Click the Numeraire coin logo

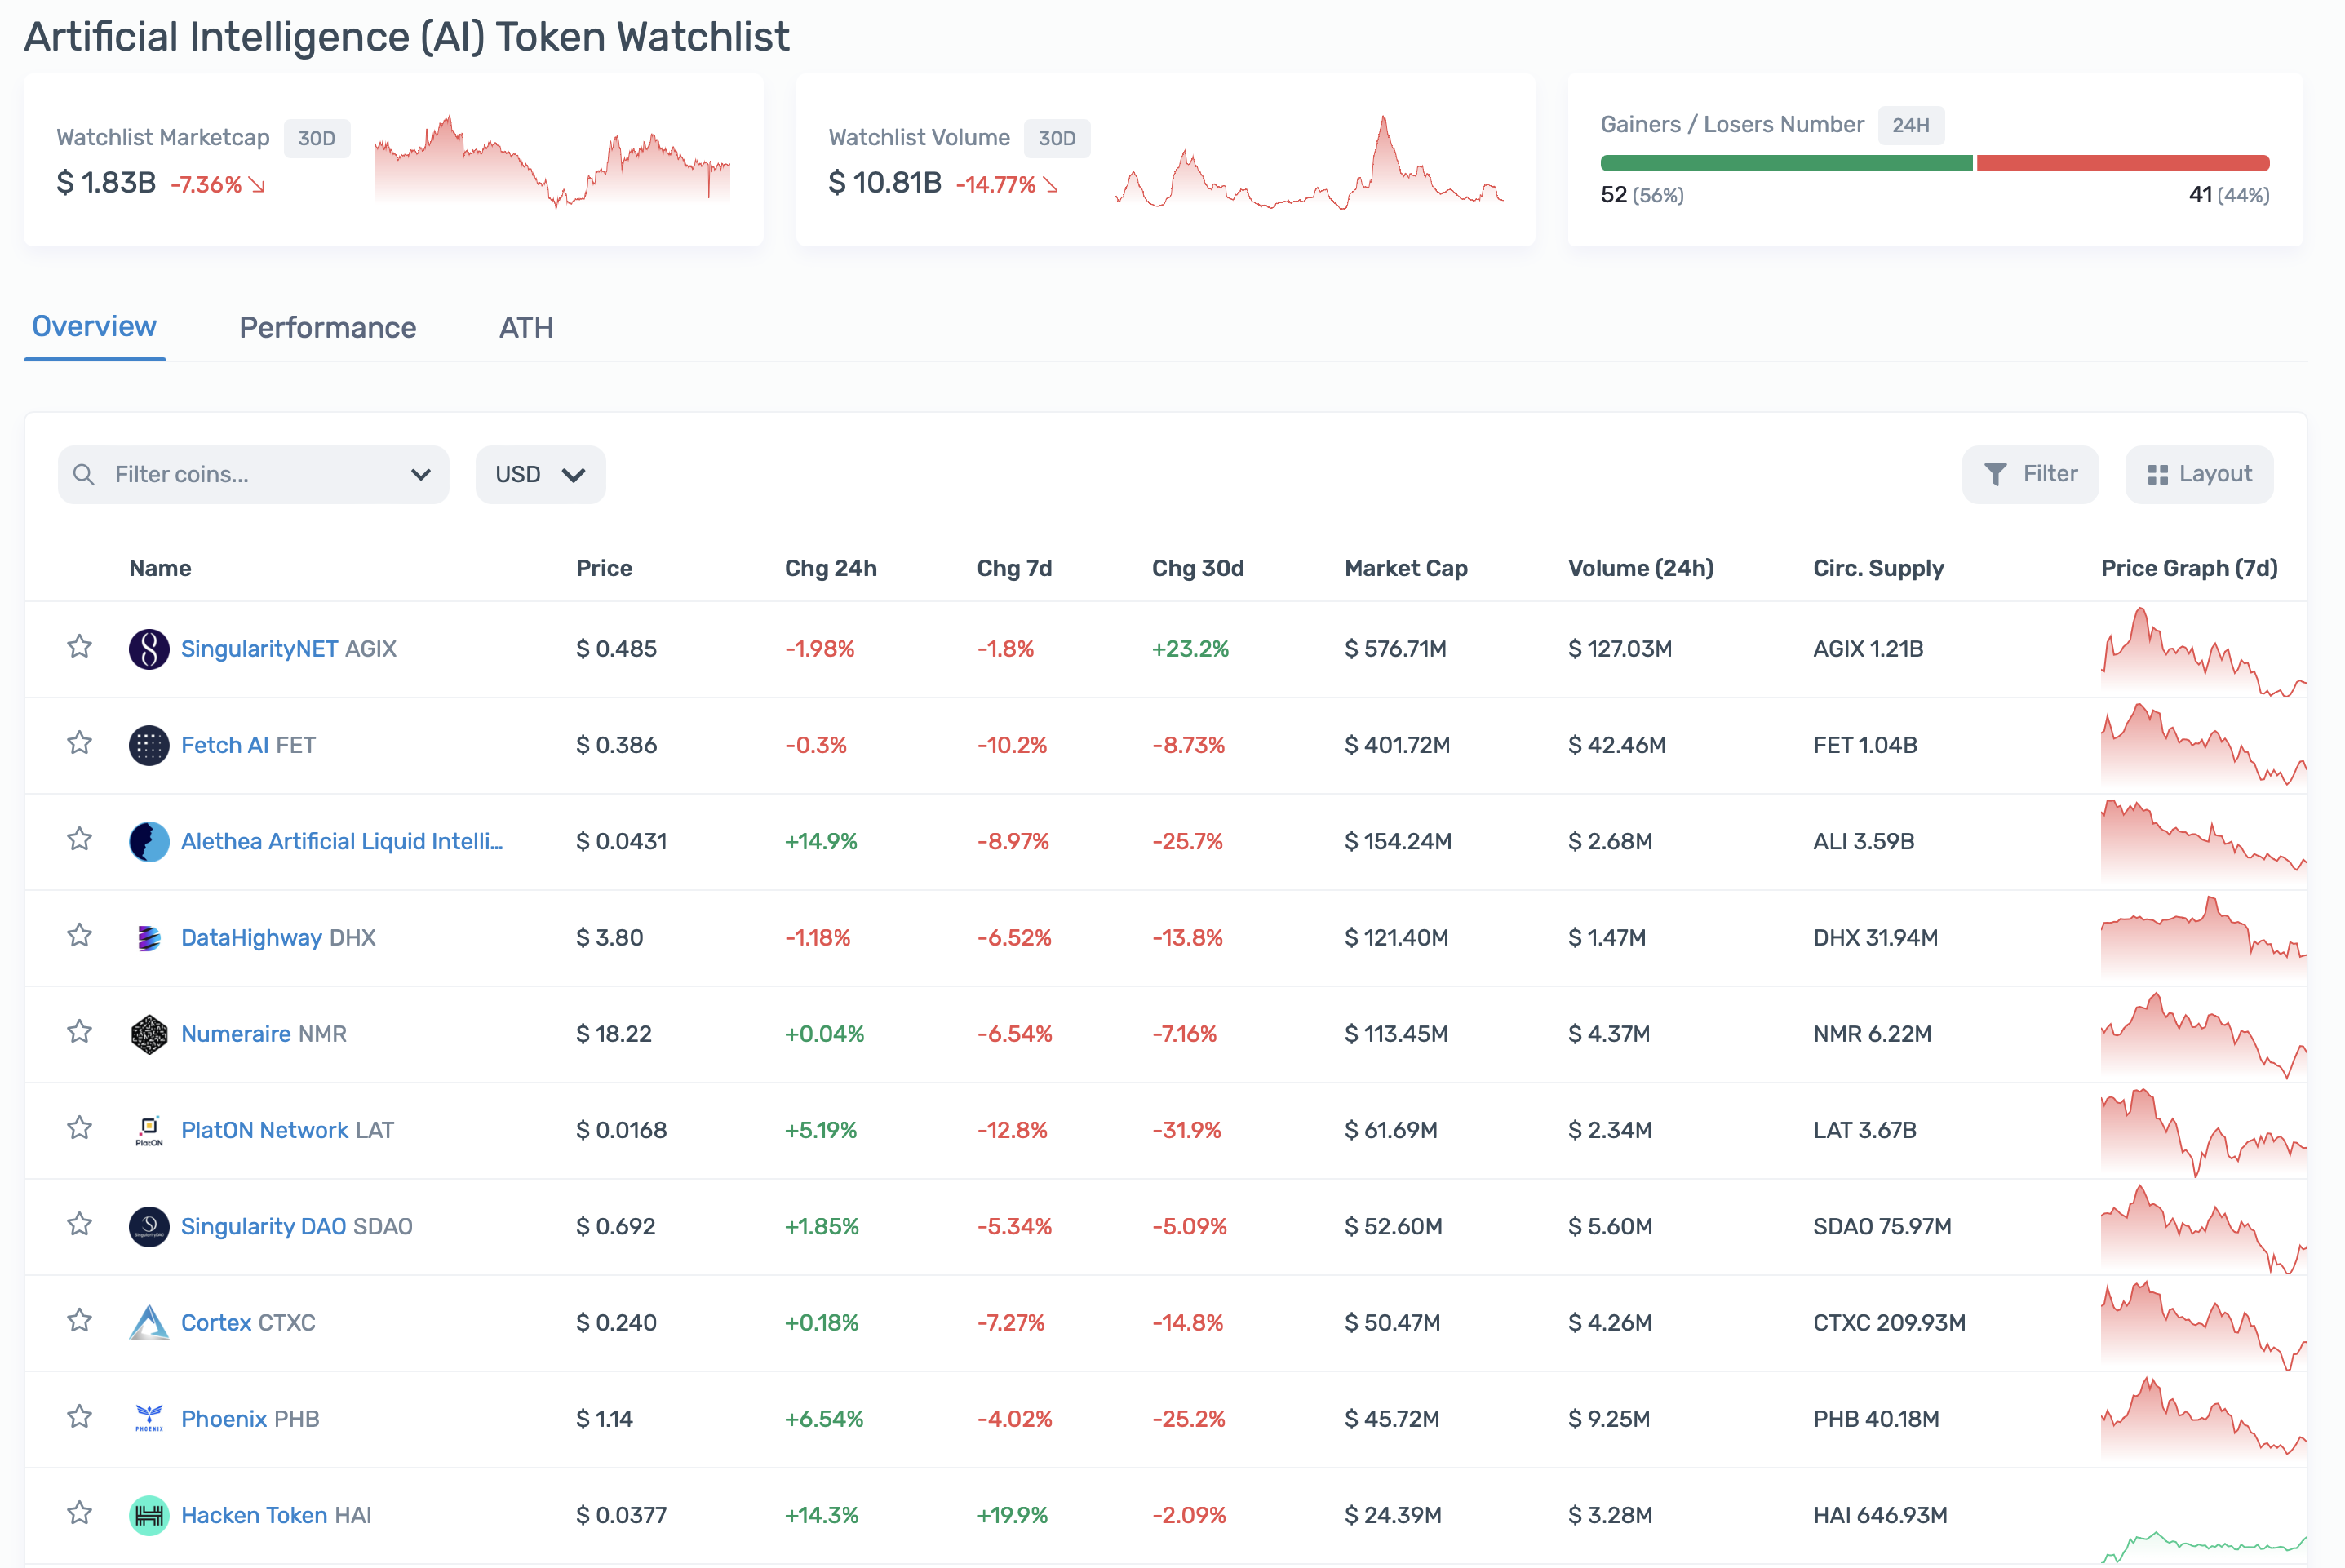tap(149, 1034)
